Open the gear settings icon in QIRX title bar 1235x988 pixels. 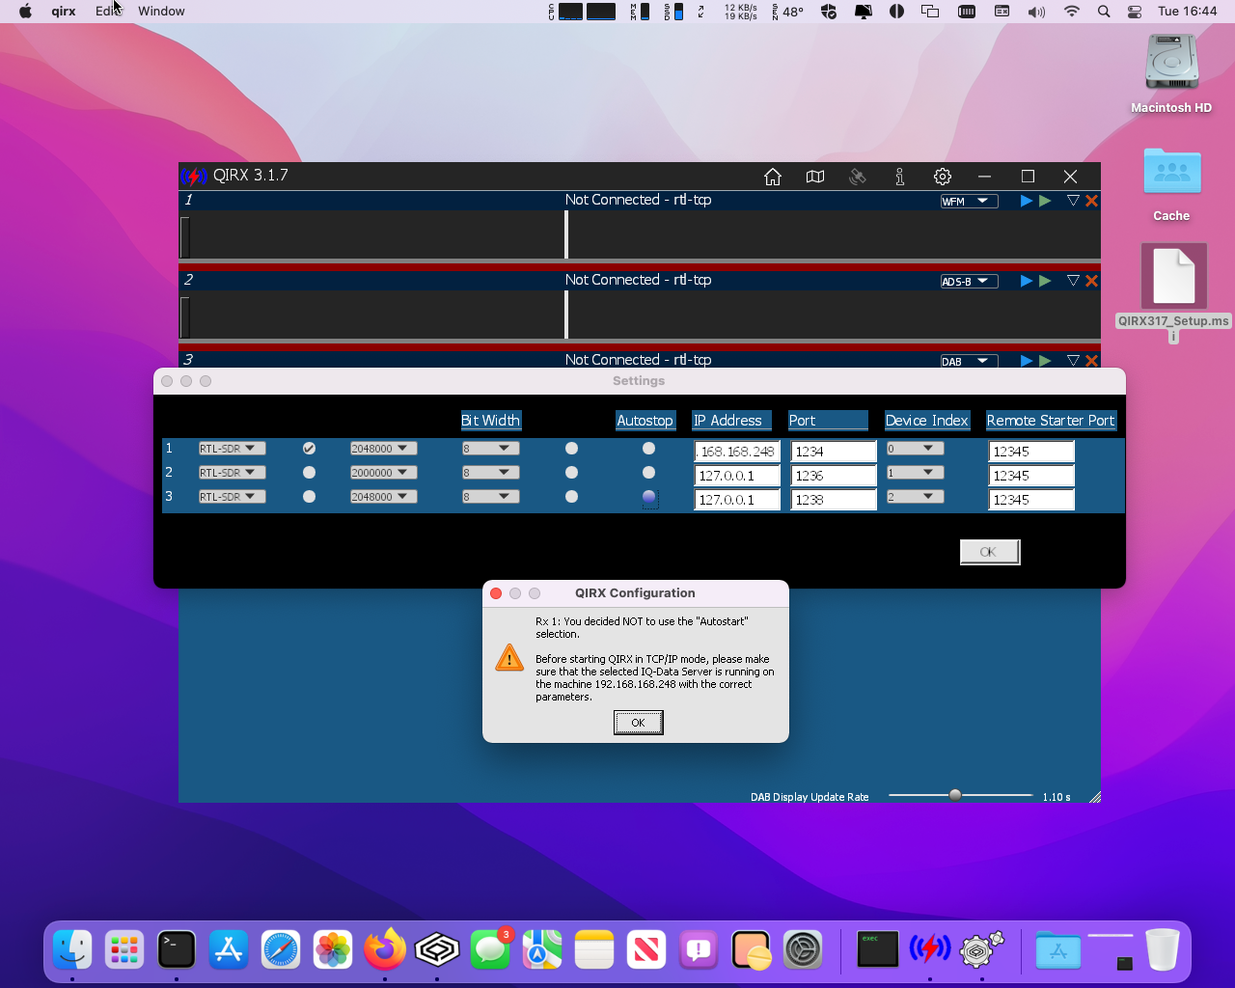943,177
